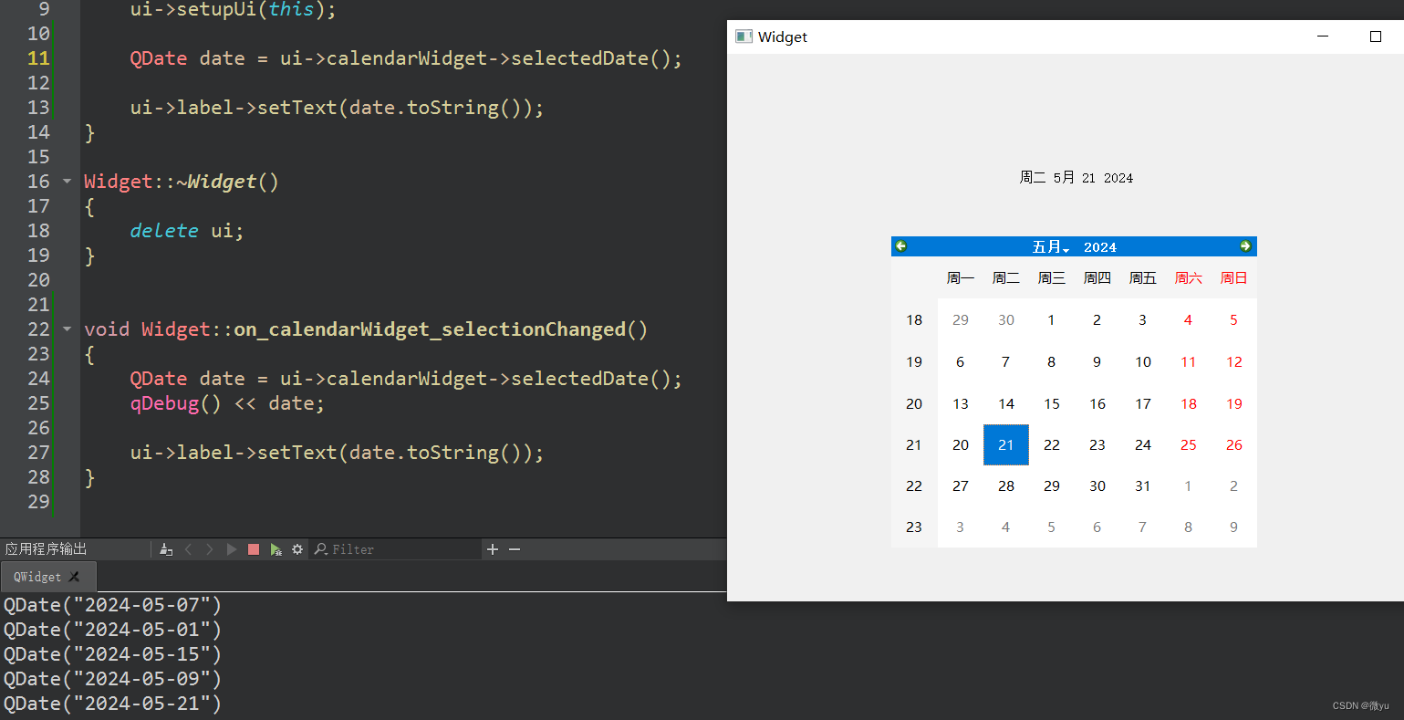
Task: Attach debugger with green play bug icon
Action: coord(276,549)
